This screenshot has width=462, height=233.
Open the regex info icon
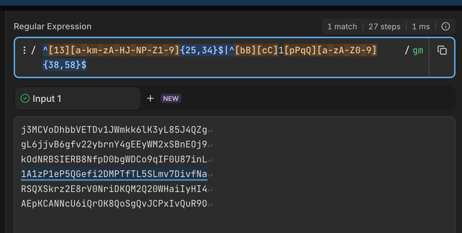point(446,26)
